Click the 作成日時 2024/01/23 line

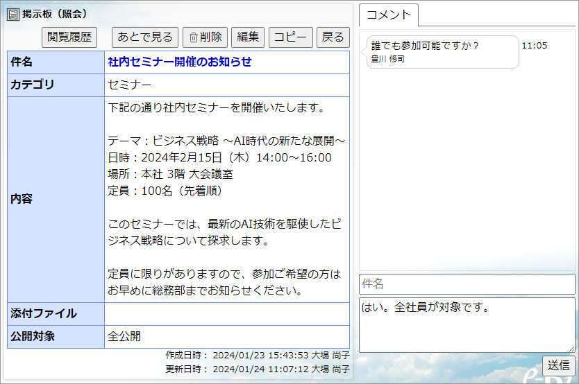pos(258,356)
